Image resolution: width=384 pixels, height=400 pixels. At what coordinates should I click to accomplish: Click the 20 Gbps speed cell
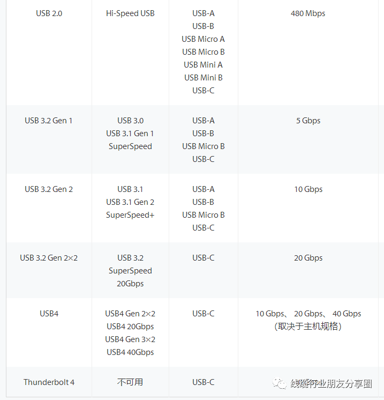coord(308,257)
